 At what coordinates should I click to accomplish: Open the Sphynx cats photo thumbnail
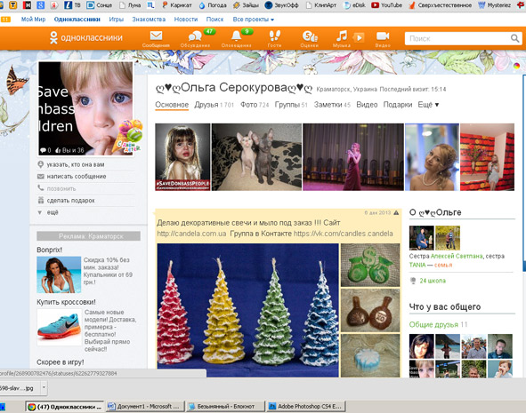tap(256, 157)
